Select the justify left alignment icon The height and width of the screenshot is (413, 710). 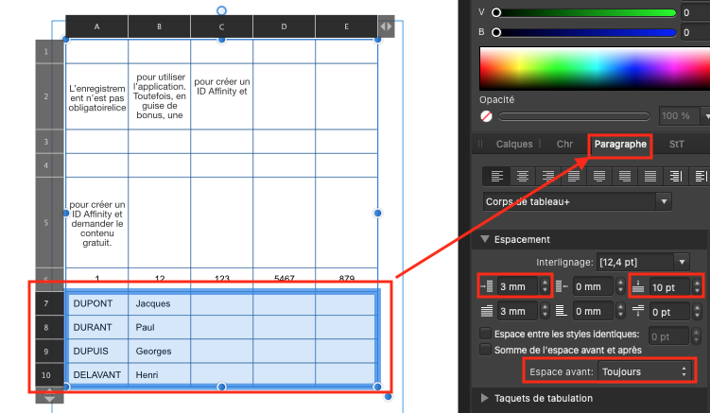pyautogui.click(x=574, y=176)
